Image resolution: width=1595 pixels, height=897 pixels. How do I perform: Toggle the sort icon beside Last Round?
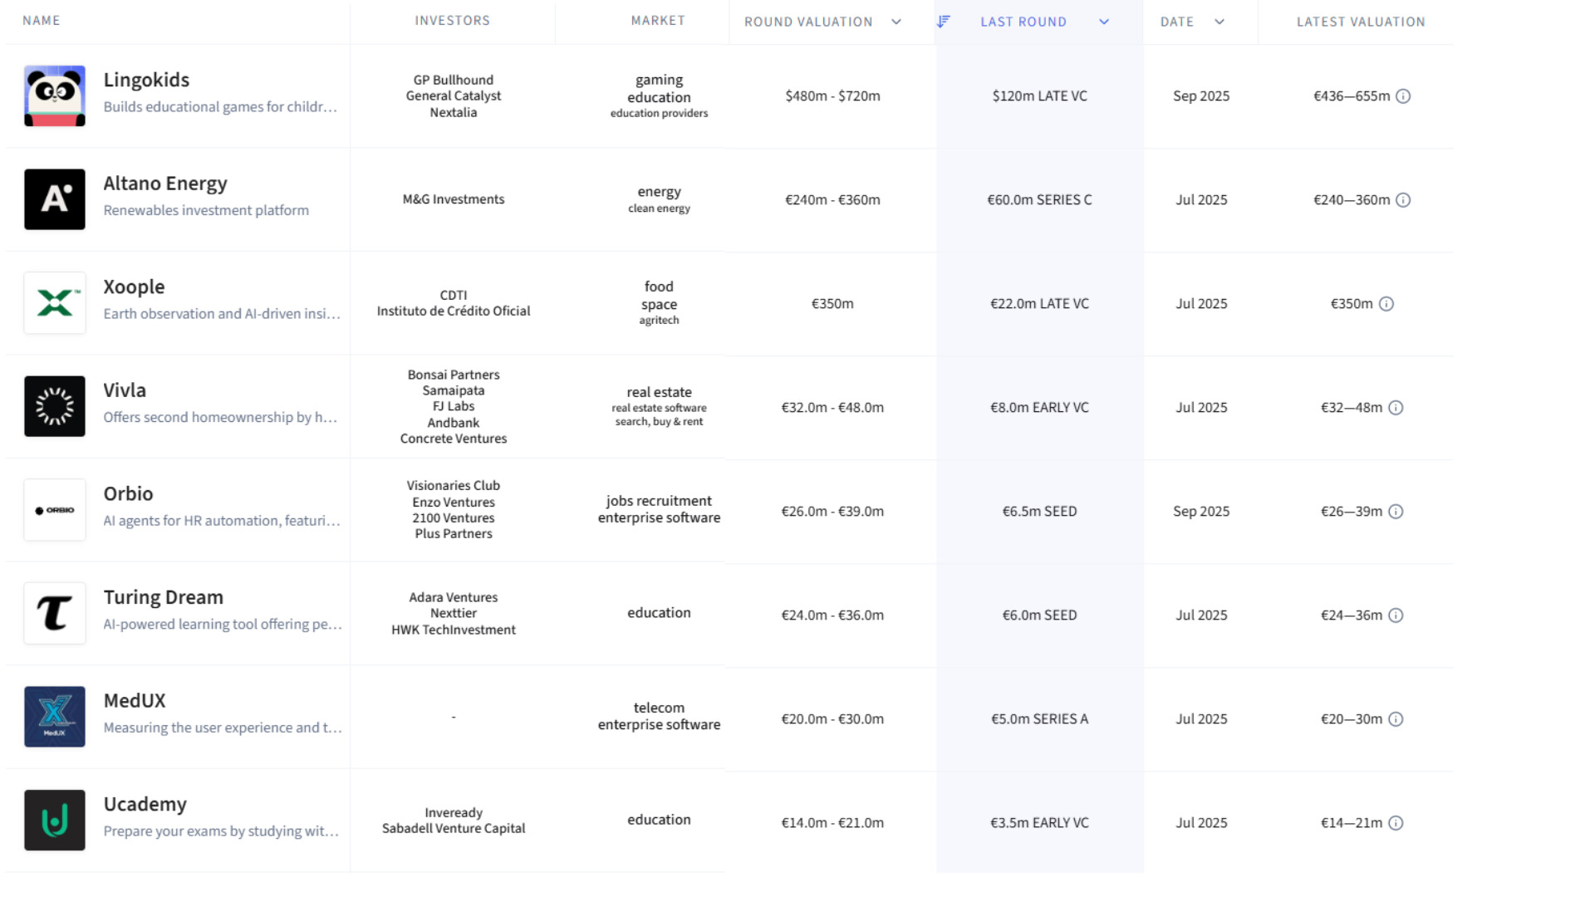click(943, 22)
